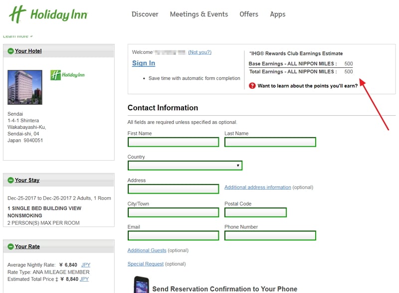Open the Discover menu

[x=145, y=14]
